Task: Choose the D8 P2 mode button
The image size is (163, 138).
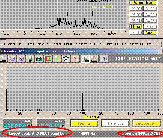Action: pyautogui.click(x=150, y=15)
